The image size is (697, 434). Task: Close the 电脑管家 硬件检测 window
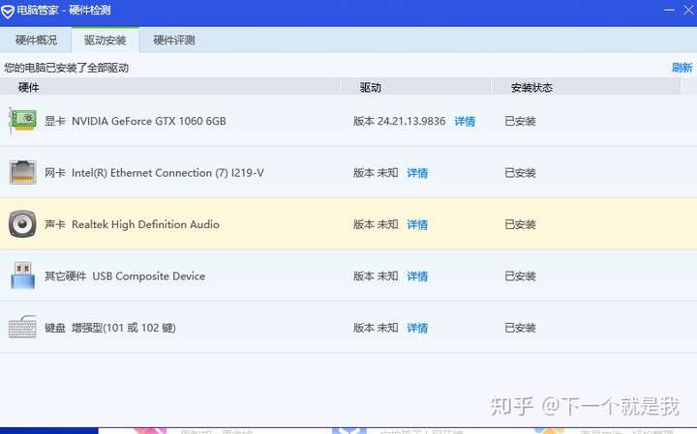688,10
